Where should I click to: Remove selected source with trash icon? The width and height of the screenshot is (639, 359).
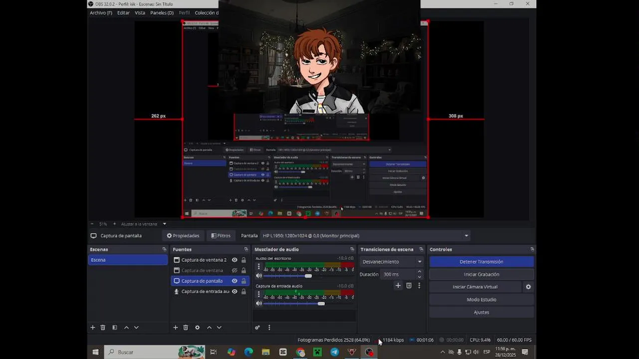pyautogui.click(x=186, y=328)
